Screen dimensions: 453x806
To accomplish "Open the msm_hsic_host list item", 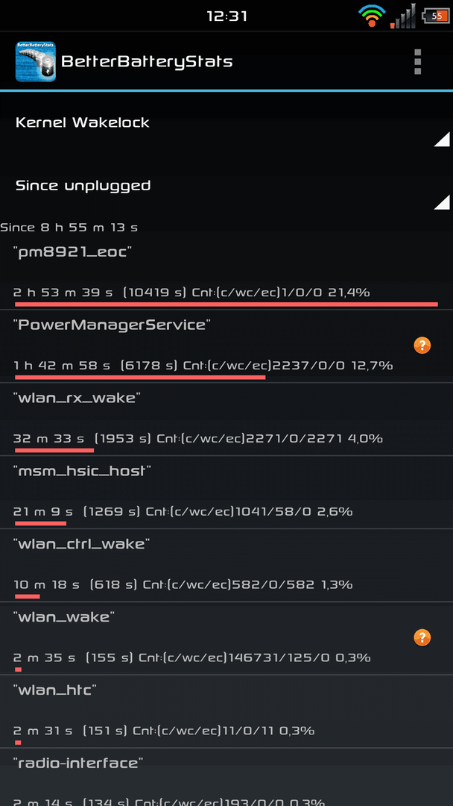I will (226, 493).
